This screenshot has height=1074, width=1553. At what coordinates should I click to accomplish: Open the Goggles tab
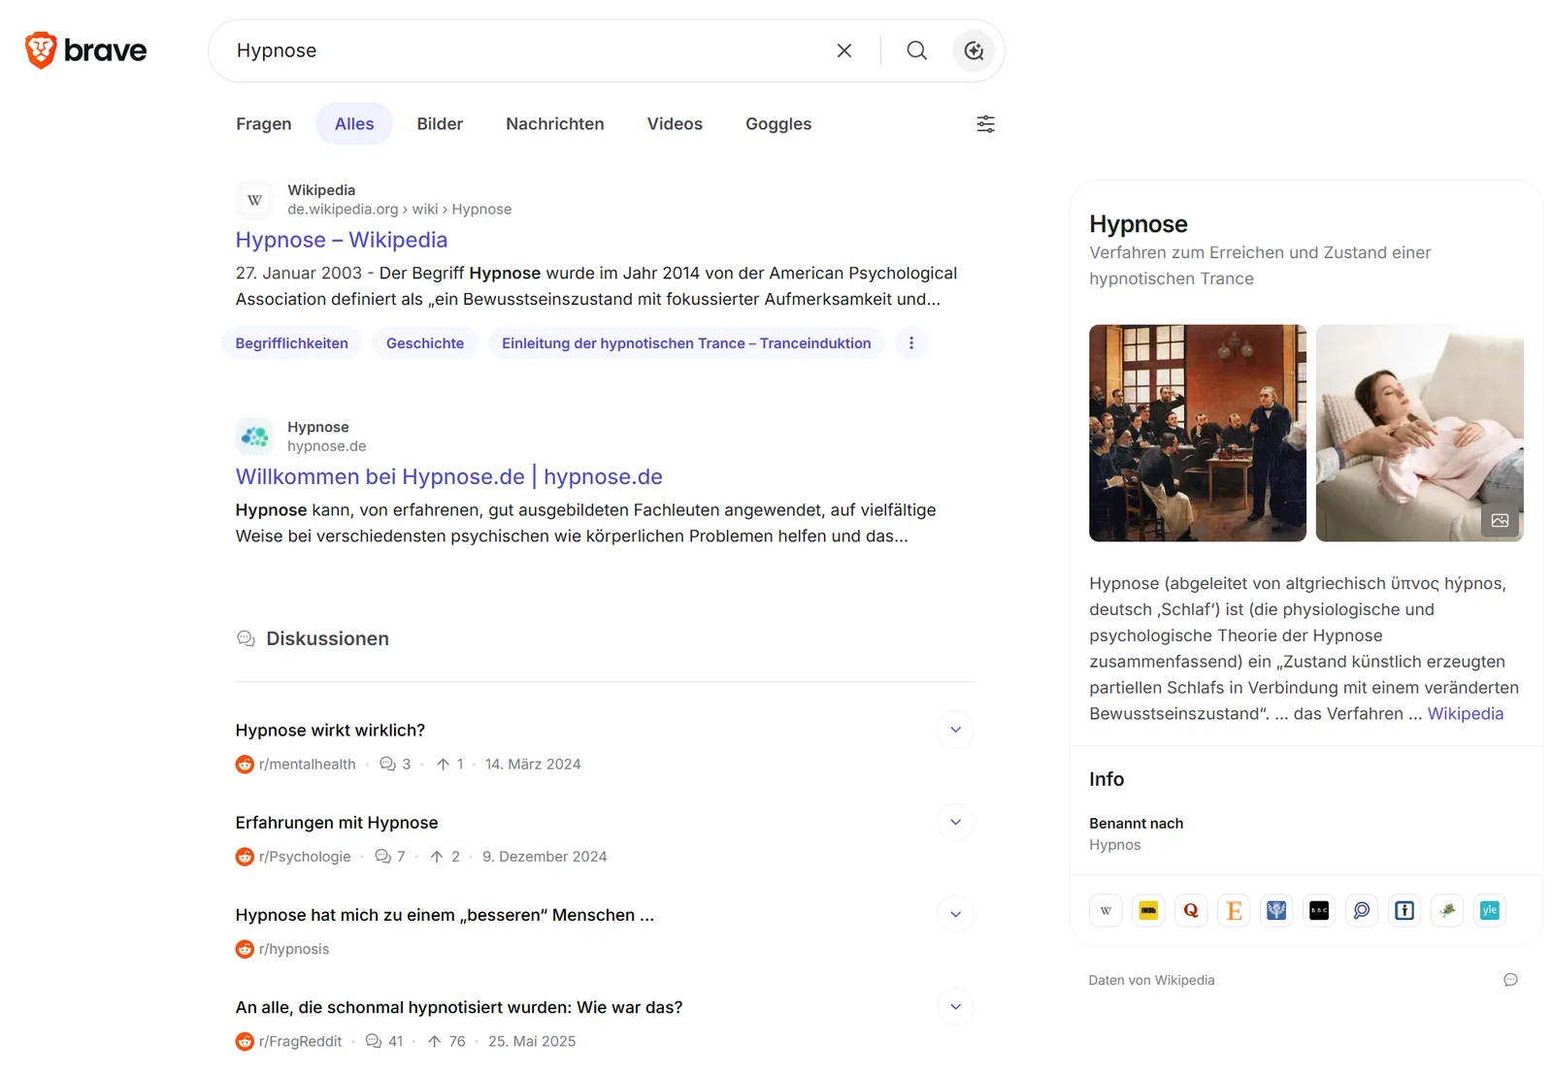click(778, 124)
